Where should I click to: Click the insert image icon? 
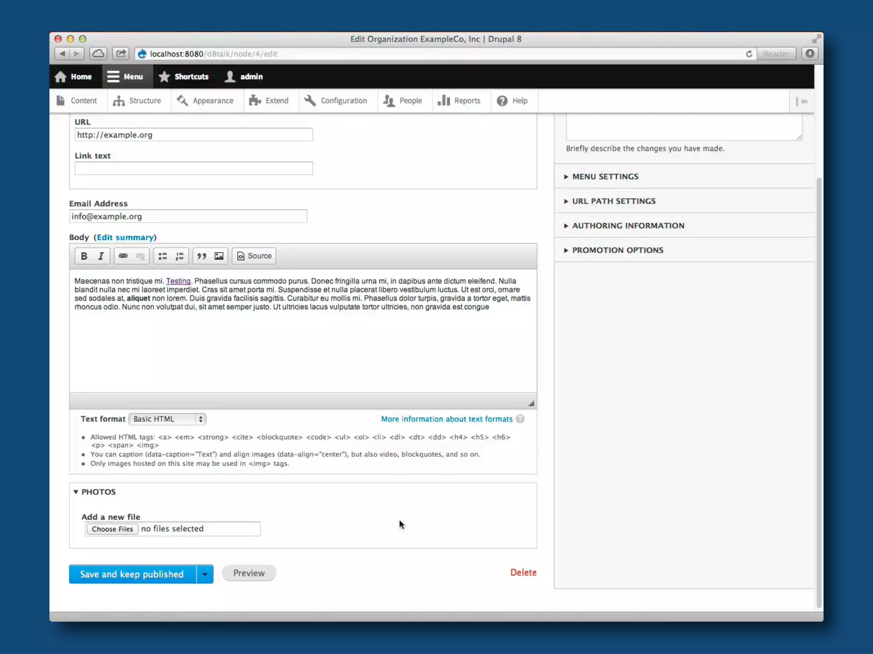[219, 256]
